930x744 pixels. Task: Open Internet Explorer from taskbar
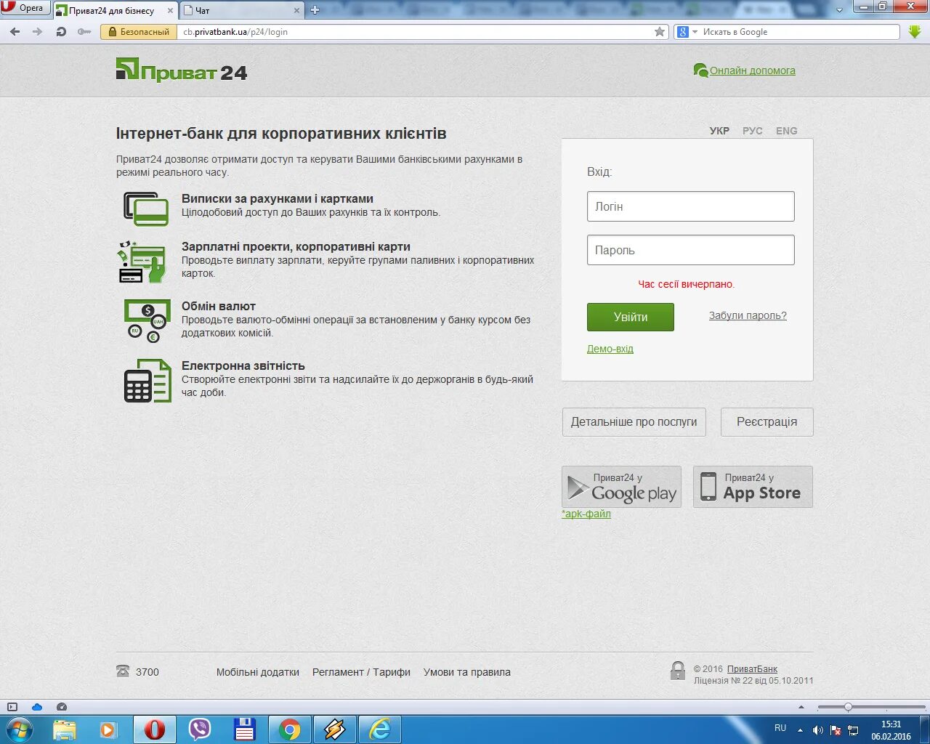(x=379, y=729)
